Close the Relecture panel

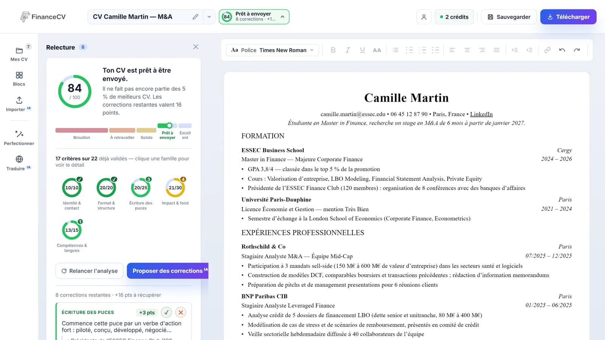tap(195, 47)
